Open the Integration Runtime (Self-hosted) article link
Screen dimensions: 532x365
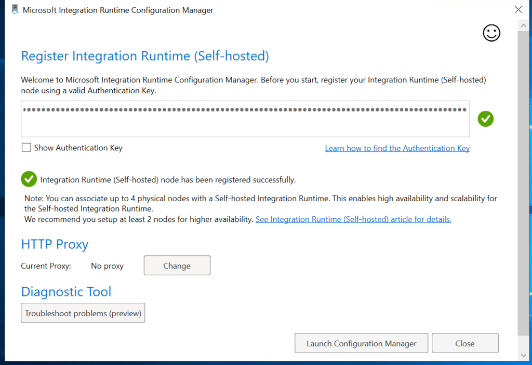click(x=353, y=219)
